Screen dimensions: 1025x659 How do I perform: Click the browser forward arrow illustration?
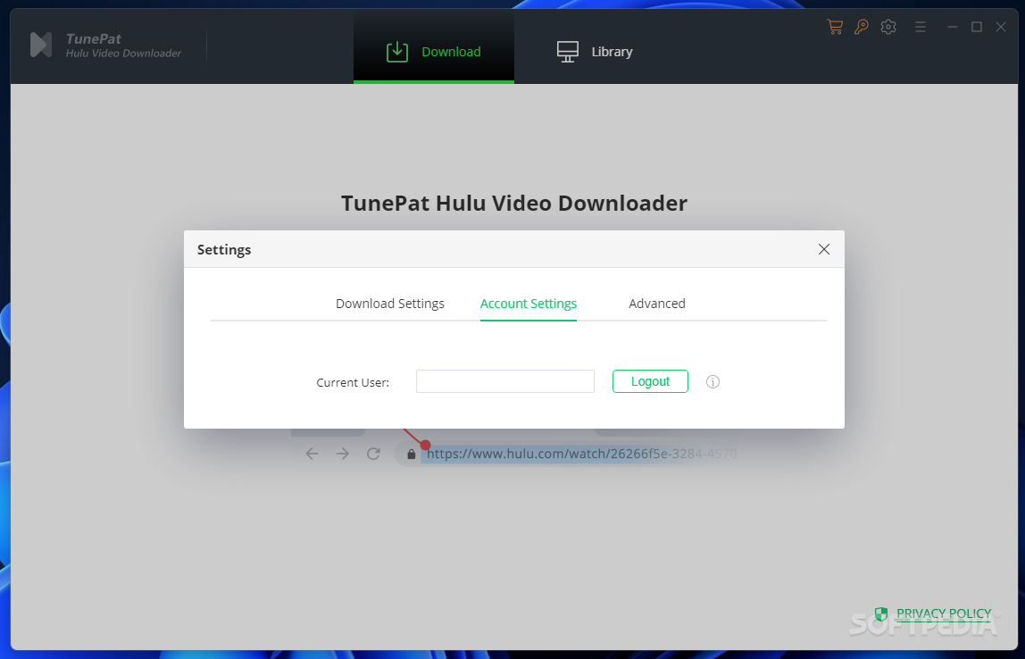tap(343, 454)
